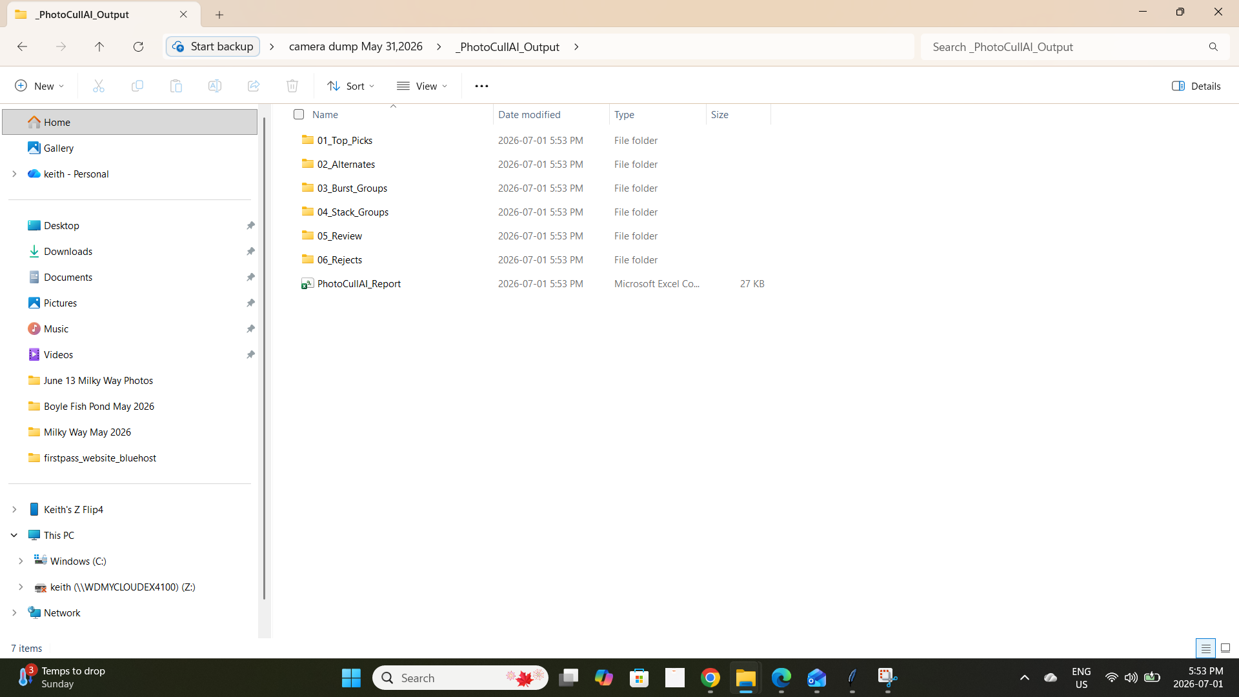Screen dimensions: 1239x697
Task: Launch Google Chrome from taskbar
Action: [x=710, y=678]
